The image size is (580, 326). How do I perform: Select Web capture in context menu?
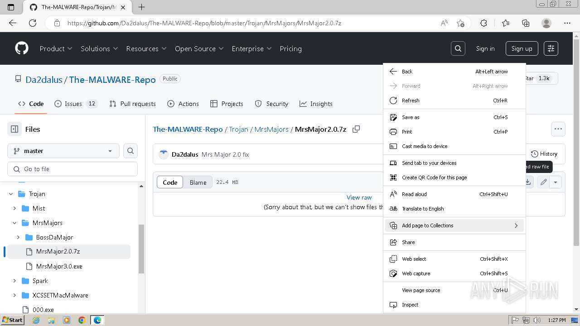pos(454,273)
